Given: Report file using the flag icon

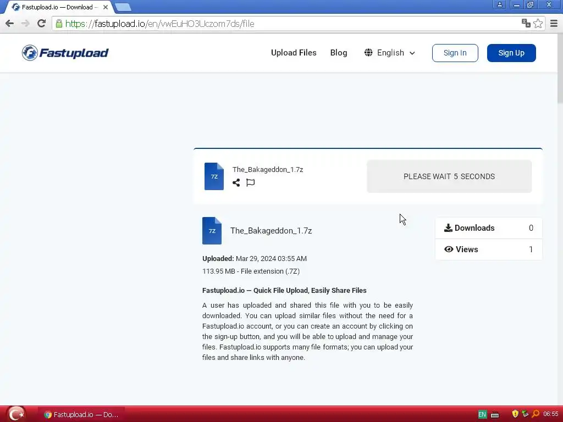Looking at the screenshot, I should (x=251, y=182).
